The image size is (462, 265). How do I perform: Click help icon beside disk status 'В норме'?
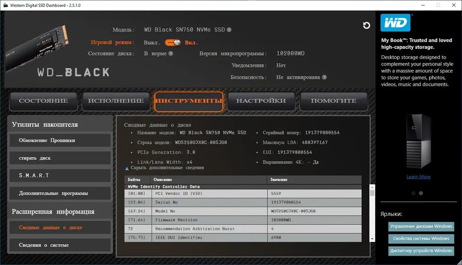pos(171,54)
